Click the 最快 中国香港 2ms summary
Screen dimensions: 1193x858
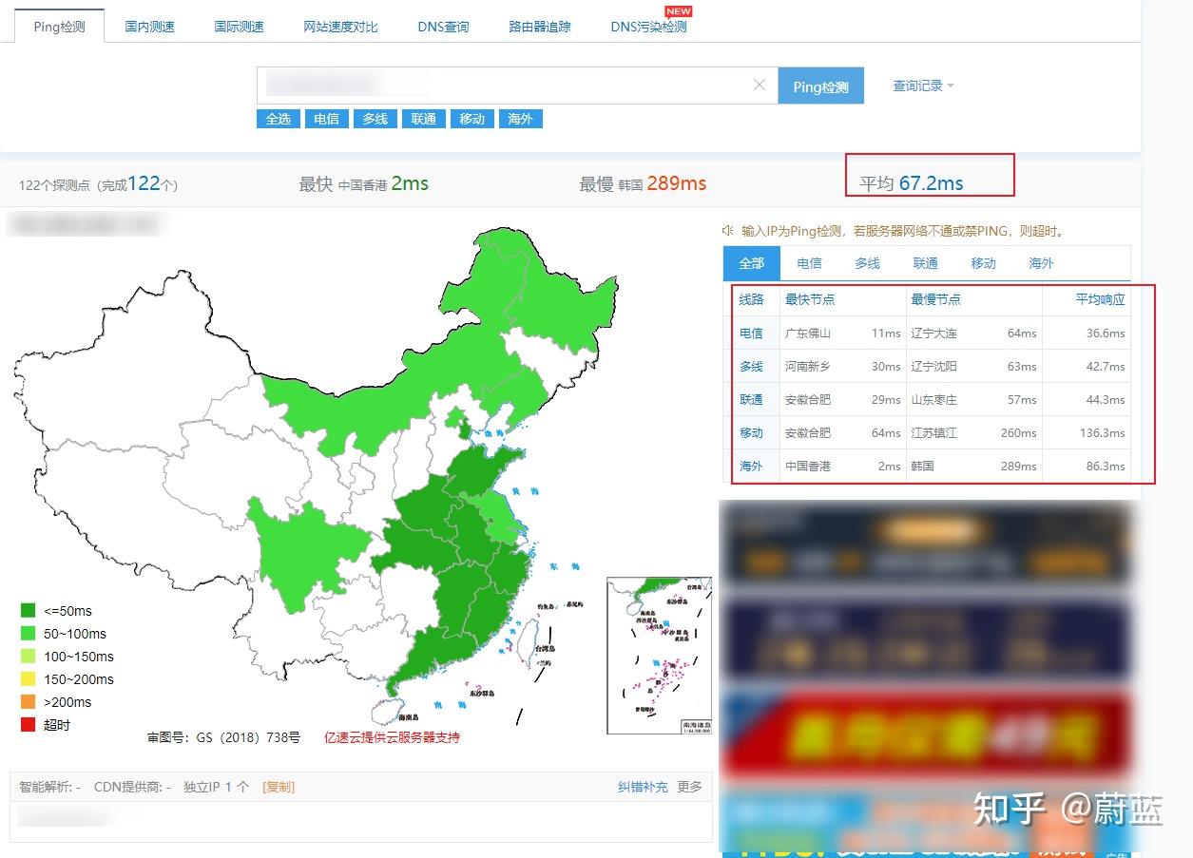click(364, 183)
